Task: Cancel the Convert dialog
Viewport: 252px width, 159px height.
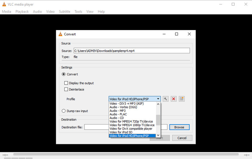Action: point(182,138)
